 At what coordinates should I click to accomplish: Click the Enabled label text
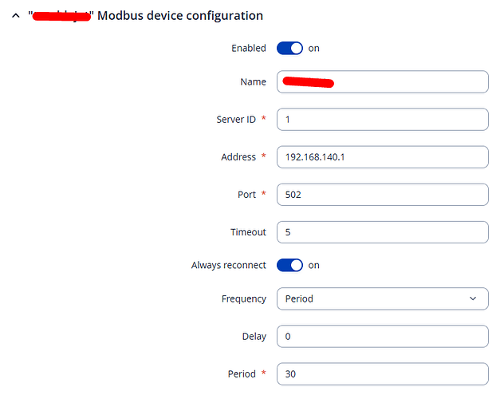[x=248, y=48]
